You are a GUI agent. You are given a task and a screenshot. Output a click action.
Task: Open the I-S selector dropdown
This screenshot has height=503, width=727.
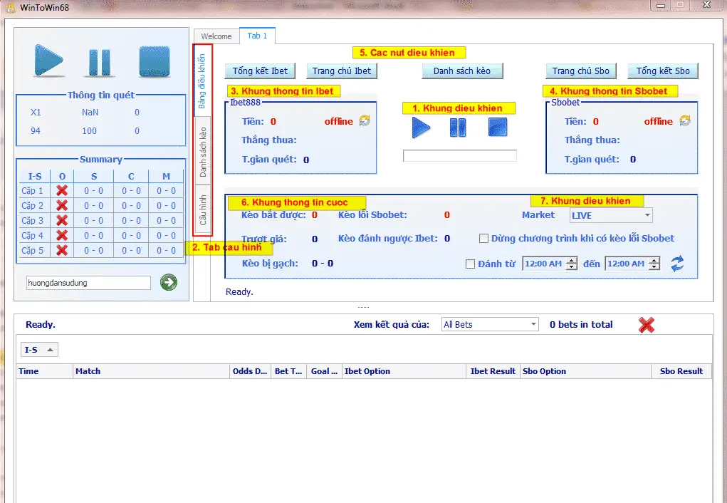pyautogui.click(x=40, y=350)
